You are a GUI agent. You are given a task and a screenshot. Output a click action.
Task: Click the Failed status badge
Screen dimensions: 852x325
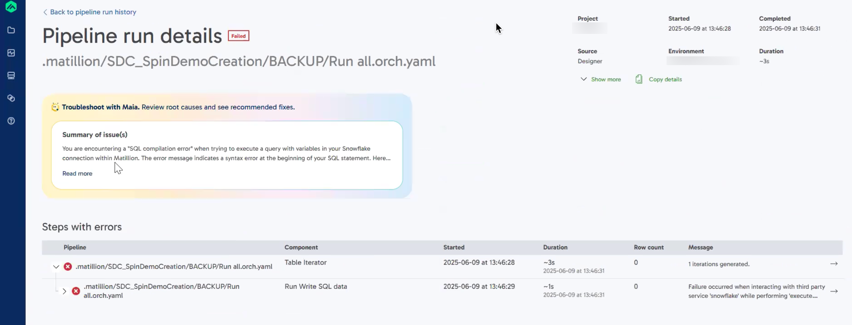pyautogui.click(x=238, y=36)
